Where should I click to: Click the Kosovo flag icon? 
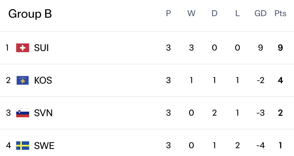point(23,80)
